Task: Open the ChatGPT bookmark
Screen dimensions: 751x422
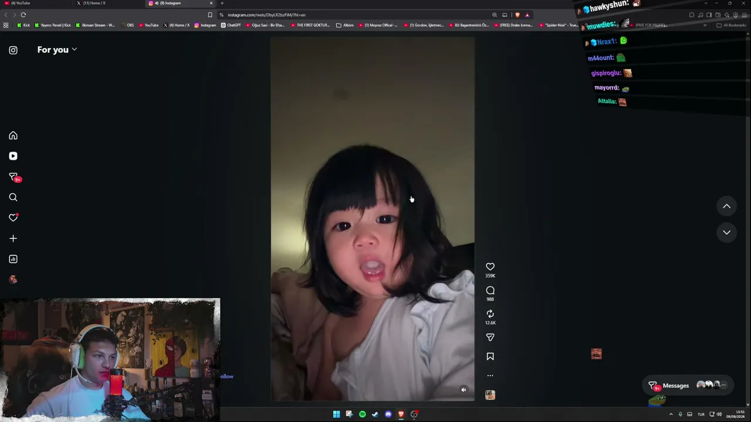Action: point(231,25)
